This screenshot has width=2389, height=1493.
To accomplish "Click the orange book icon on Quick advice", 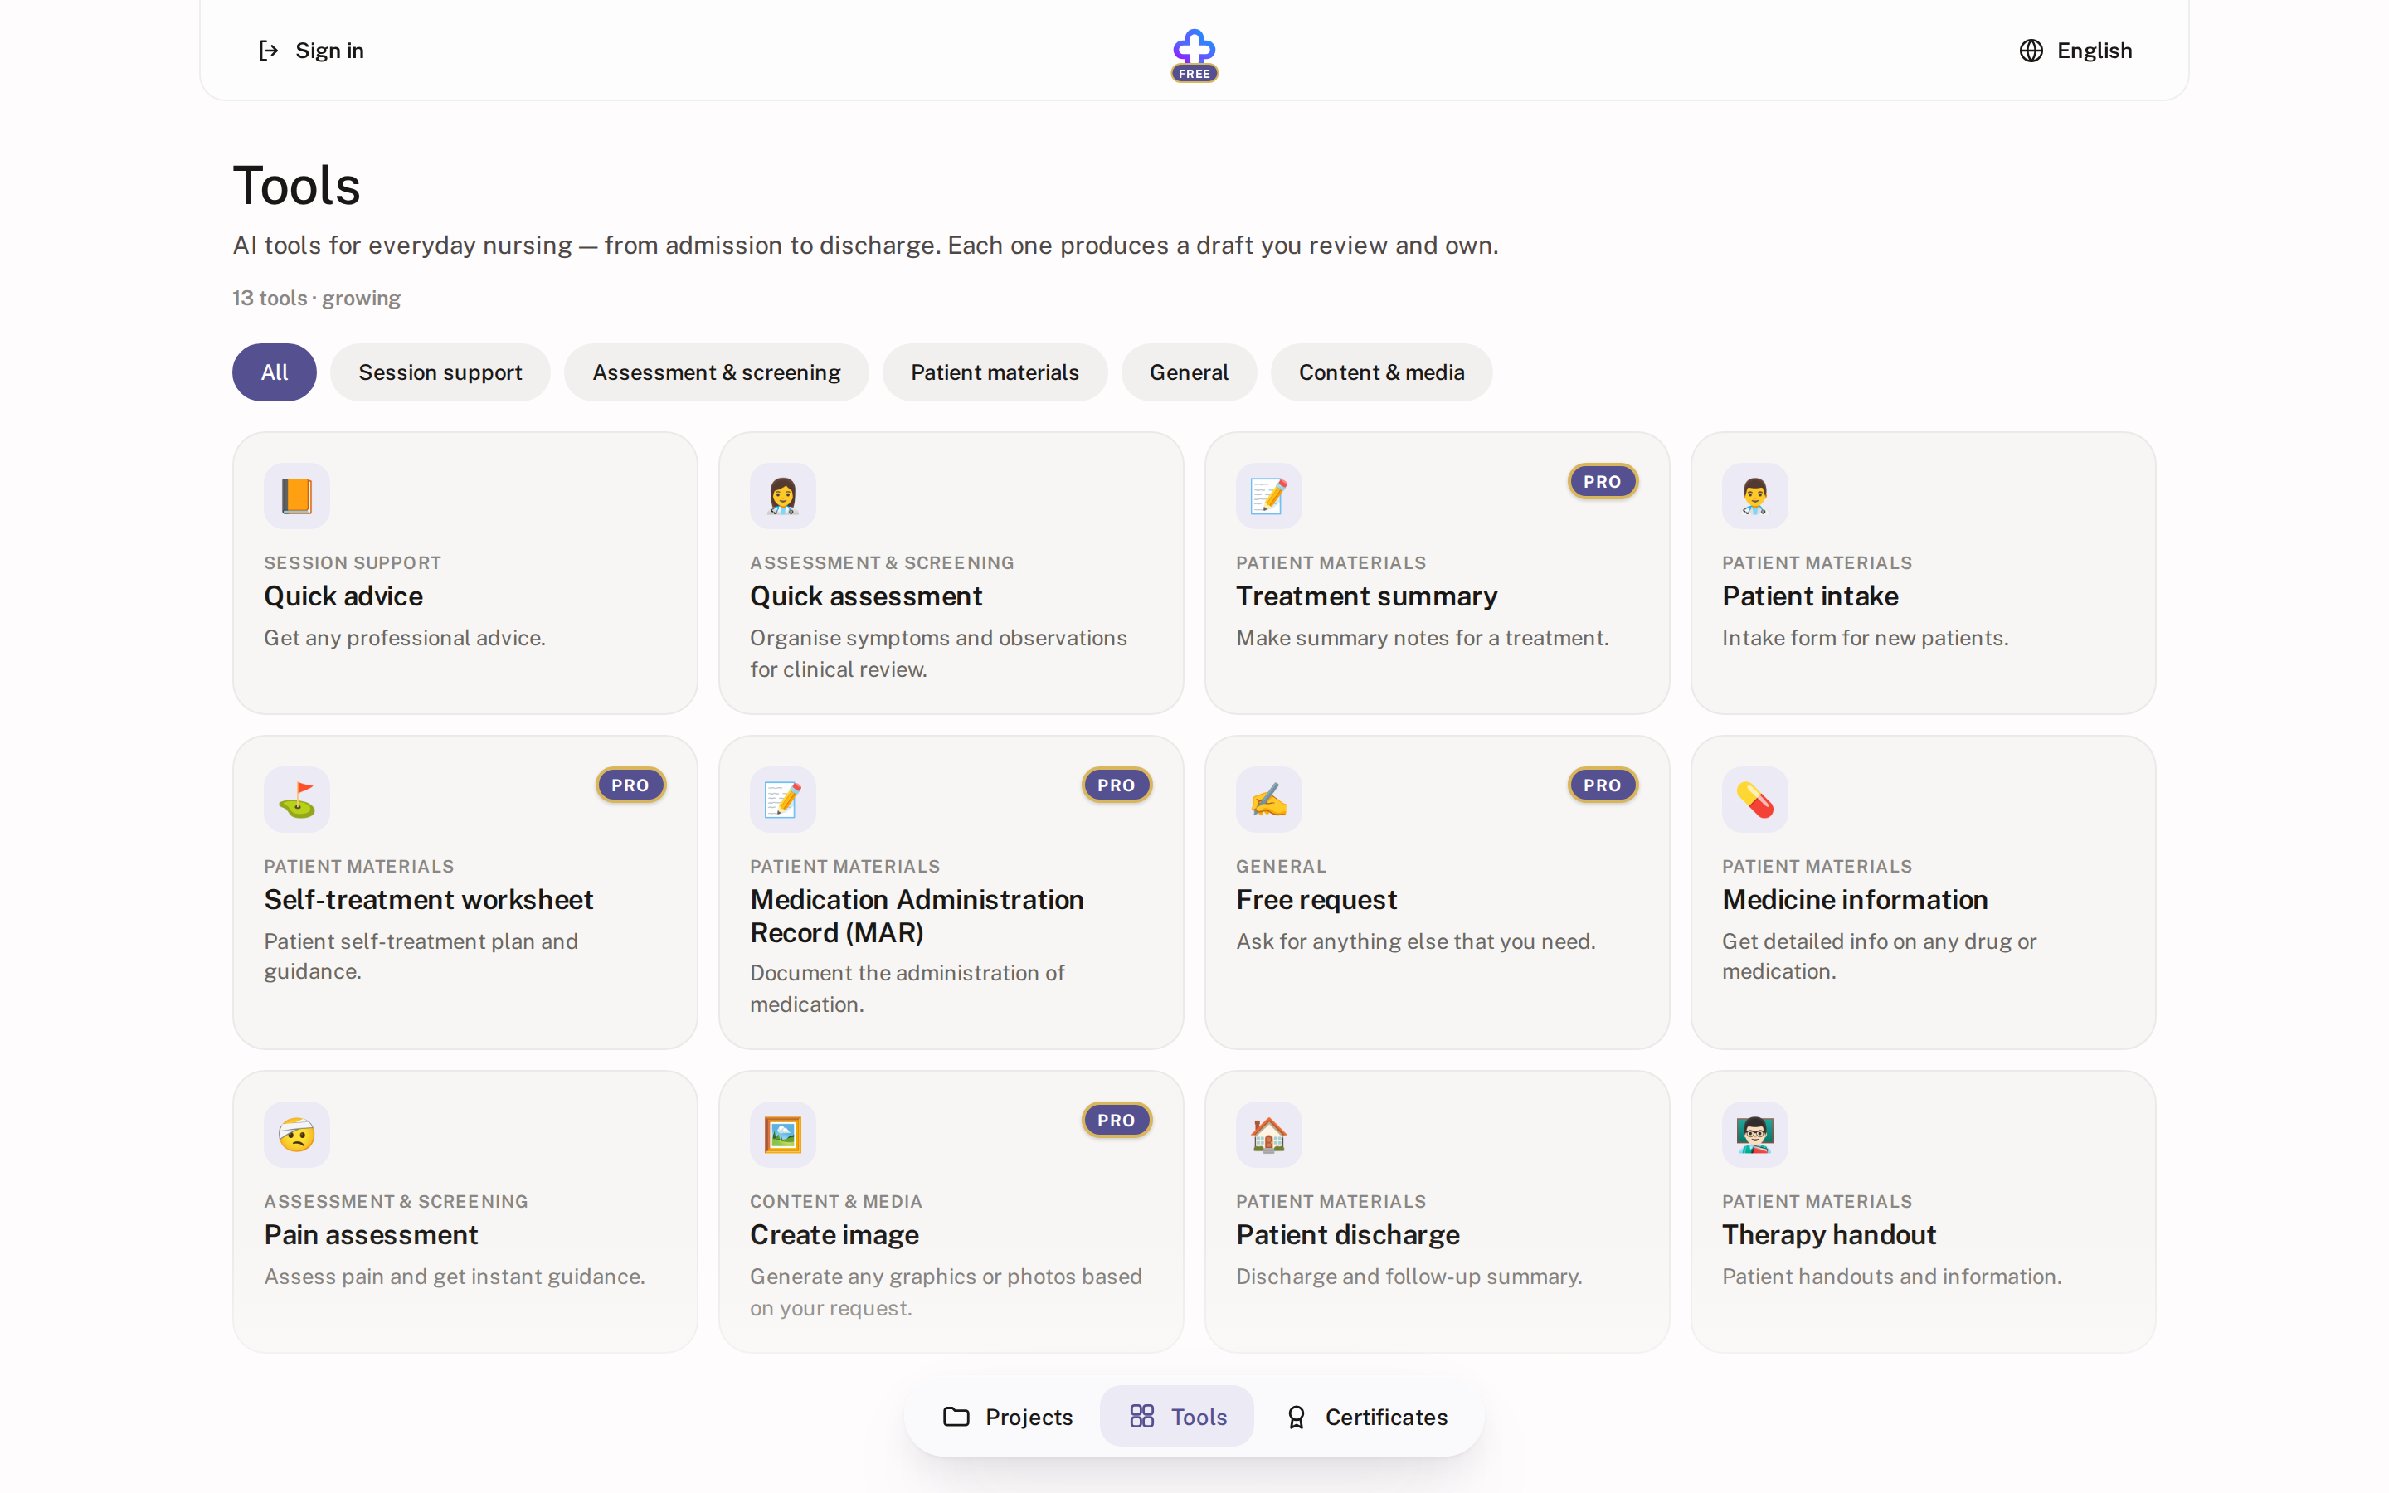I will (x=296, y=496).
